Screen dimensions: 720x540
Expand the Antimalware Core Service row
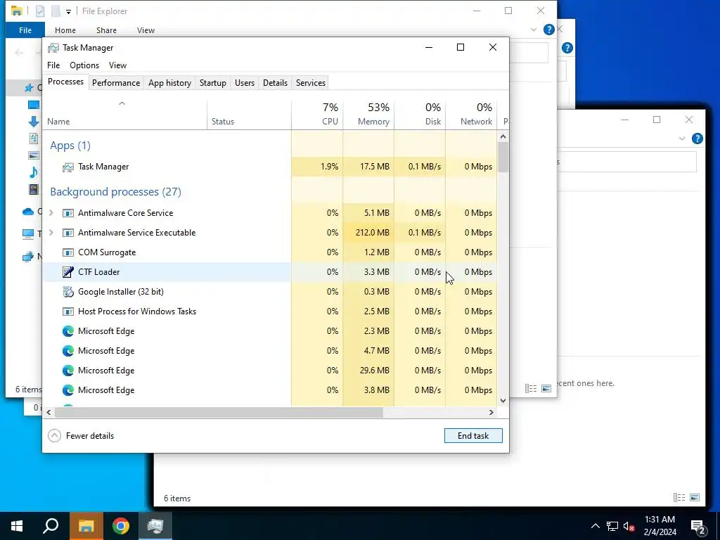coord(51,213)
